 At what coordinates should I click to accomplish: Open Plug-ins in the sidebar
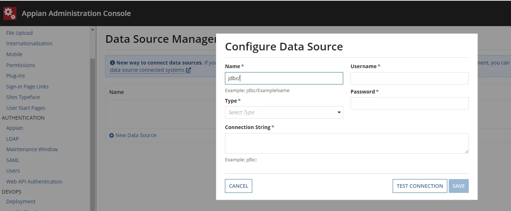pyautogui.click(x=15, y=76)
